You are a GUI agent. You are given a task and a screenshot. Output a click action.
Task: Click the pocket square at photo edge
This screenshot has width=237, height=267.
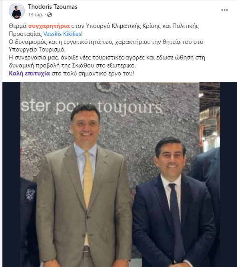click(x=30, y=195)
